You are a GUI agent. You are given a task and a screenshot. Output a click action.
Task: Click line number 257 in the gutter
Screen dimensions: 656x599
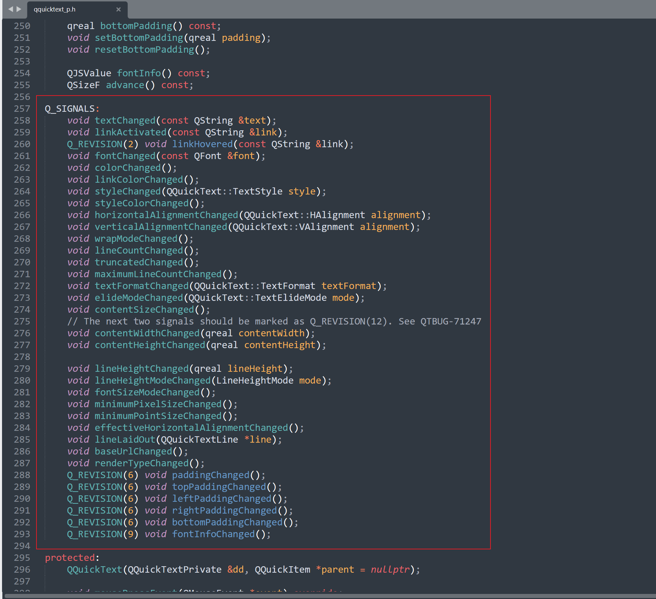click(x=22, y=109)
